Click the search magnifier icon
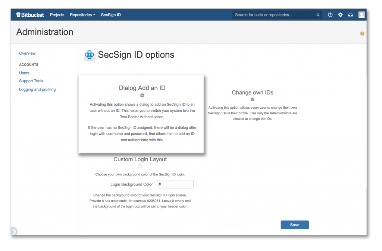Image resolution: width=382 pixels, height=251 pixels. (318, 15)
